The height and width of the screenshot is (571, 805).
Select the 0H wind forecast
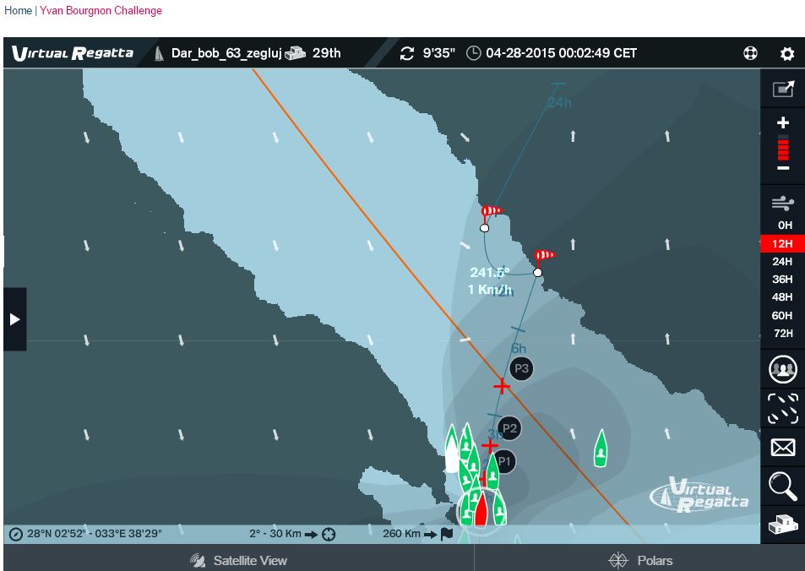coord(783,225)
